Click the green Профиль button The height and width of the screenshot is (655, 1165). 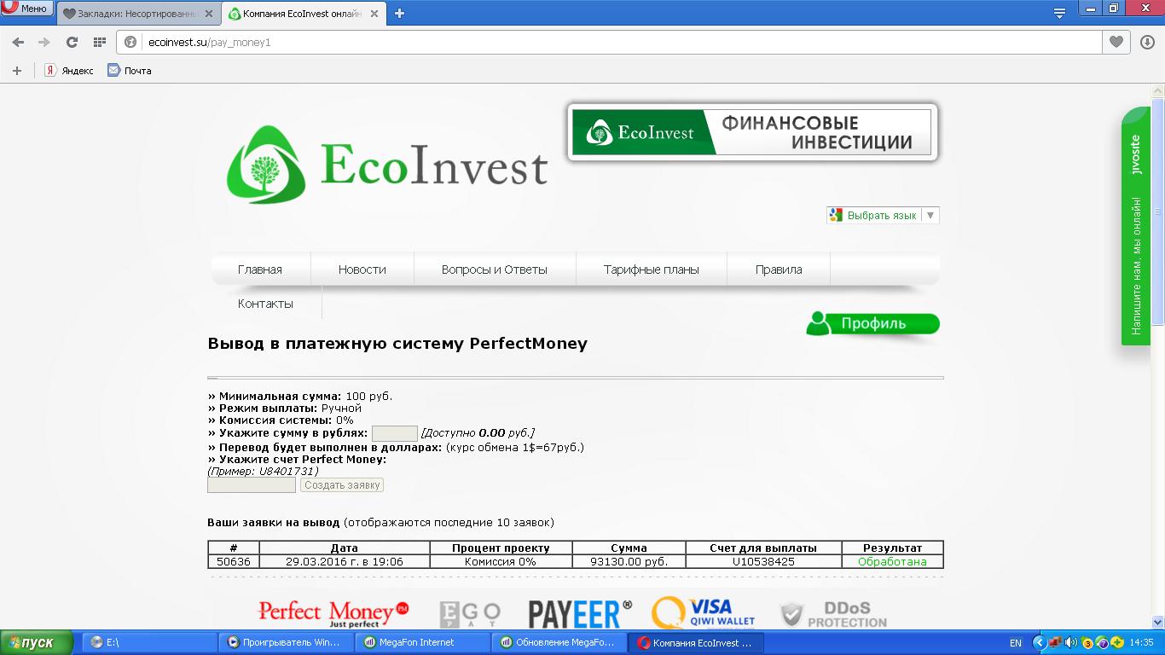click(872, 324)
